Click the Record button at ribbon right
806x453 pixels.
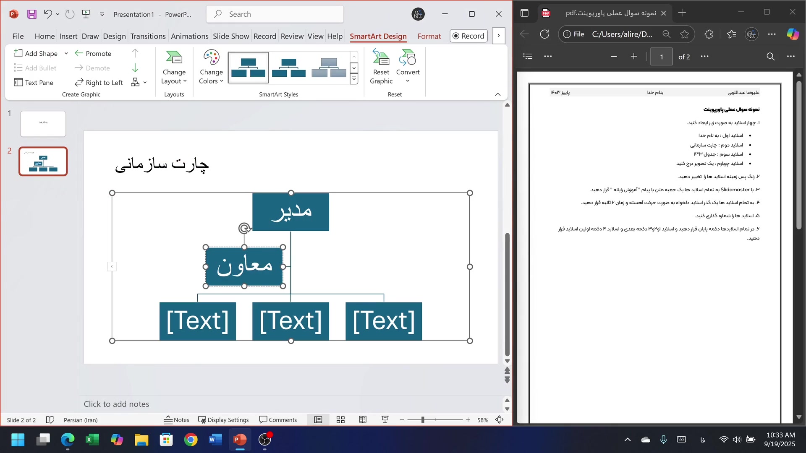468,36
